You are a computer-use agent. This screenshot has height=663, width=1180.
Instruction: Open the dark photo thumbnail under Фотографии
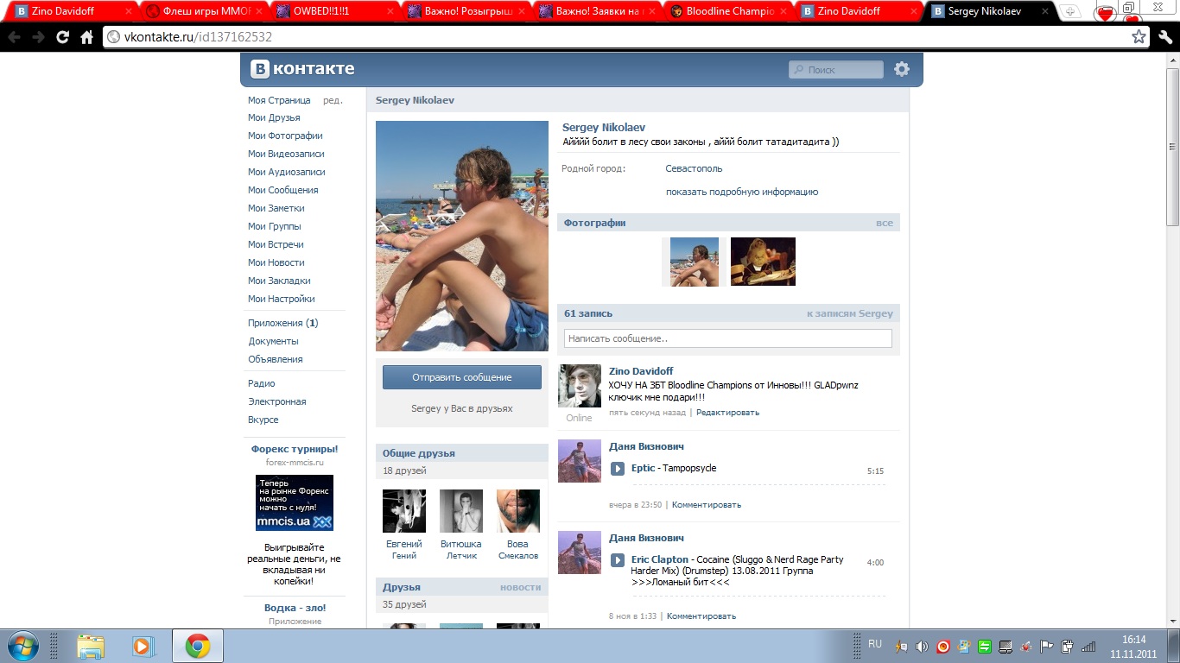[763, 262]
